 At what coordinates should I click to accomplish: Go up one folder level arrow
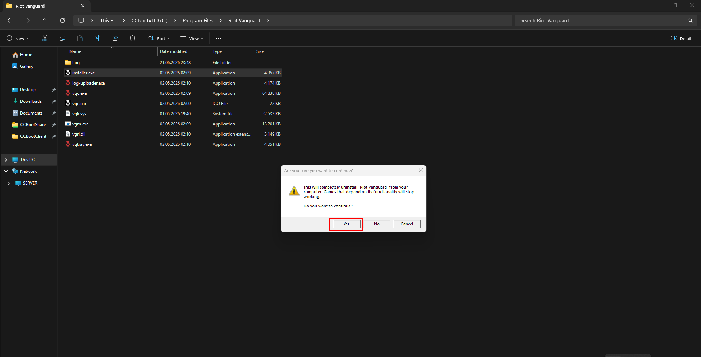point(45,20)
